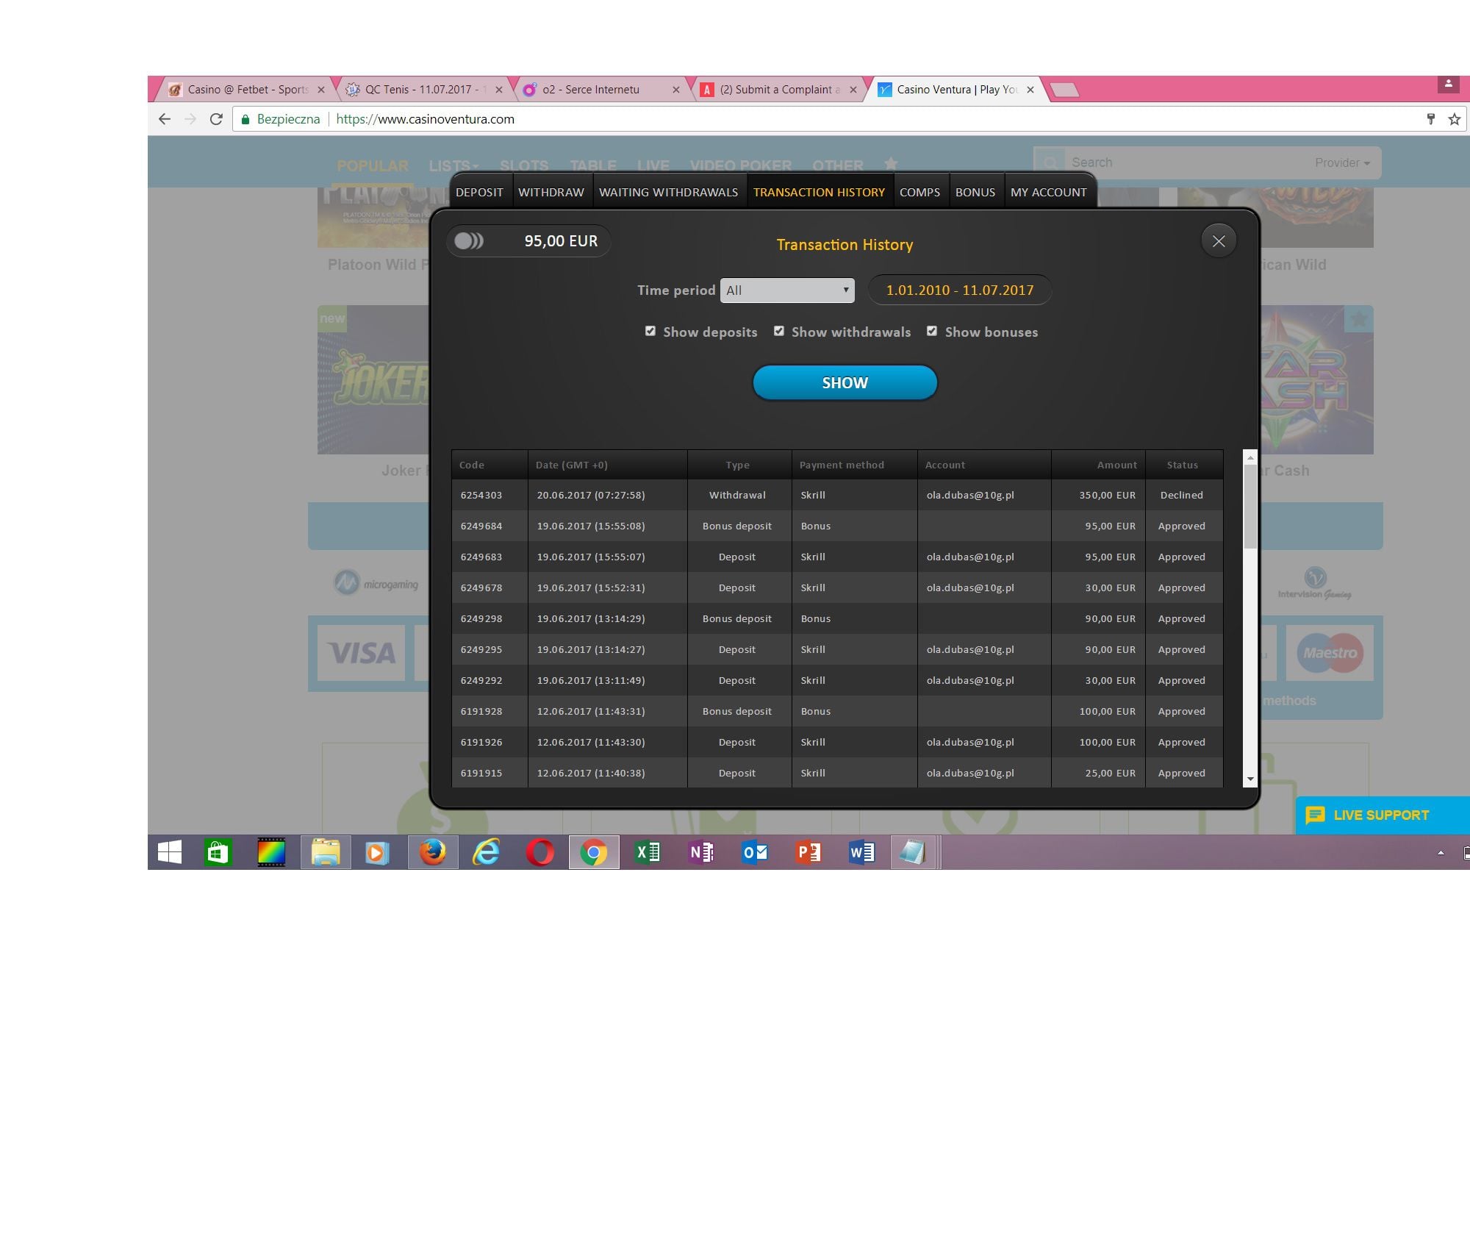Screen dimensions: 1470x1250
Task: Switch to Submit a Complaint tab
Action: coord(779,90)
